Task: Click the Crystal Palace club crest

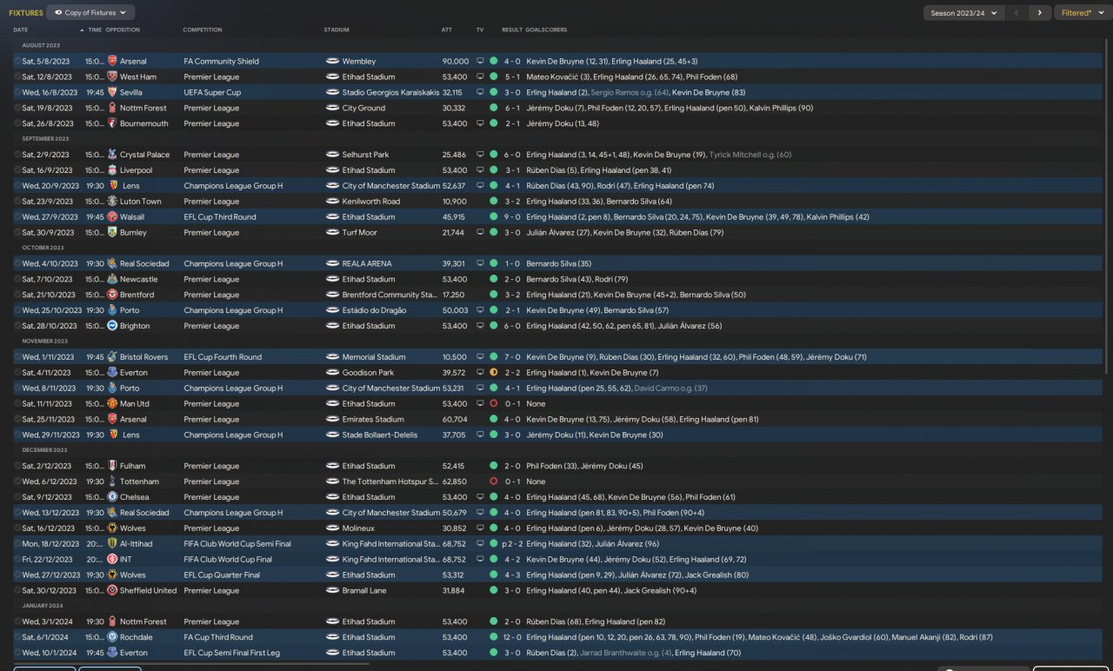Action: [x=112, y=155]
